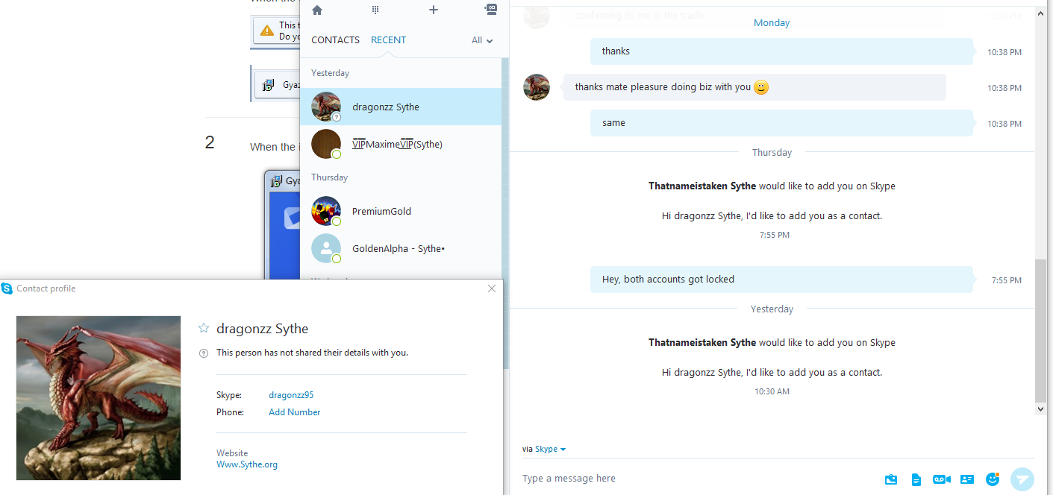The image size is (1053, 495).
Task: Click the Add Number link
Action: [294, 412]
